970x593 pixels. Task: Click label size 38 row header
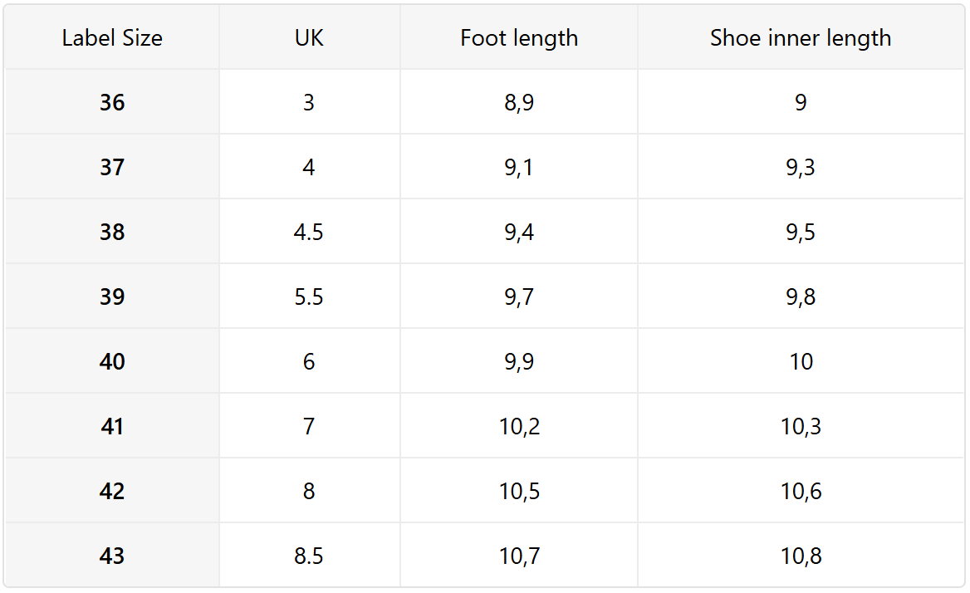(112, 233)
